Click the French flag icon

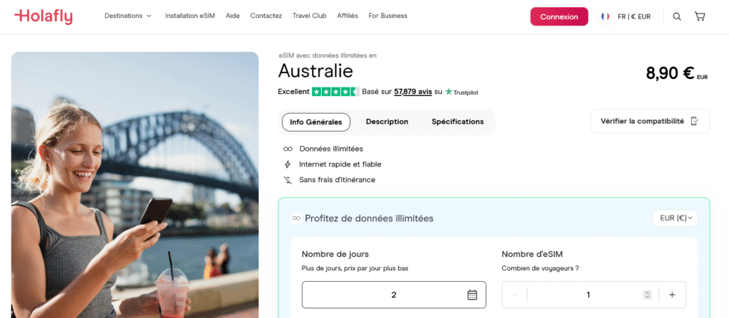[x=605, y=16]
